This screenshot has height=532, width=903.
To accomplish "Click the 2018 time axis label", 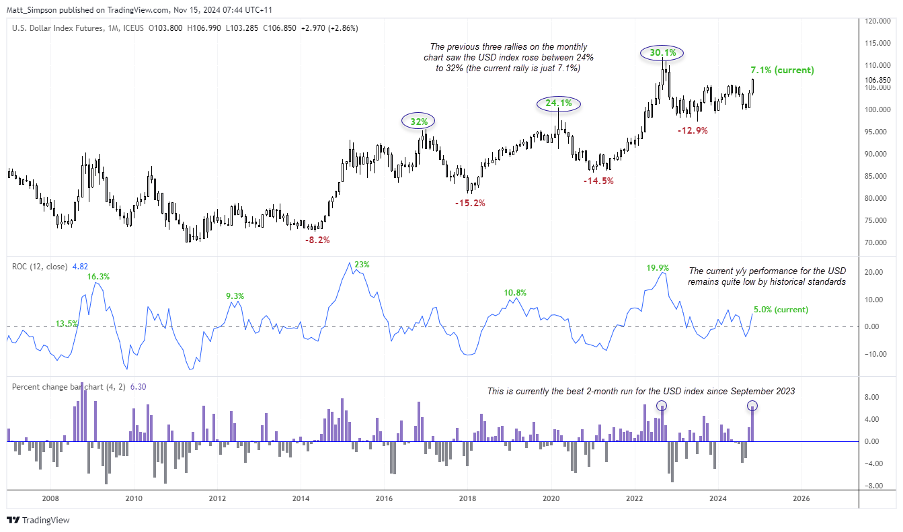I will tap(467, 499).
